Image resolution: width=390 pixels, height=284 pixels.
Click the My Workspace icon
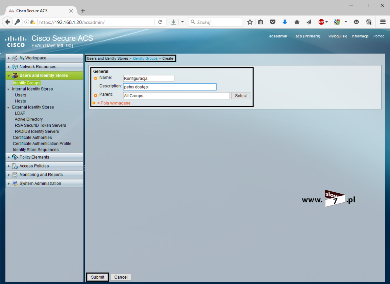15,58
